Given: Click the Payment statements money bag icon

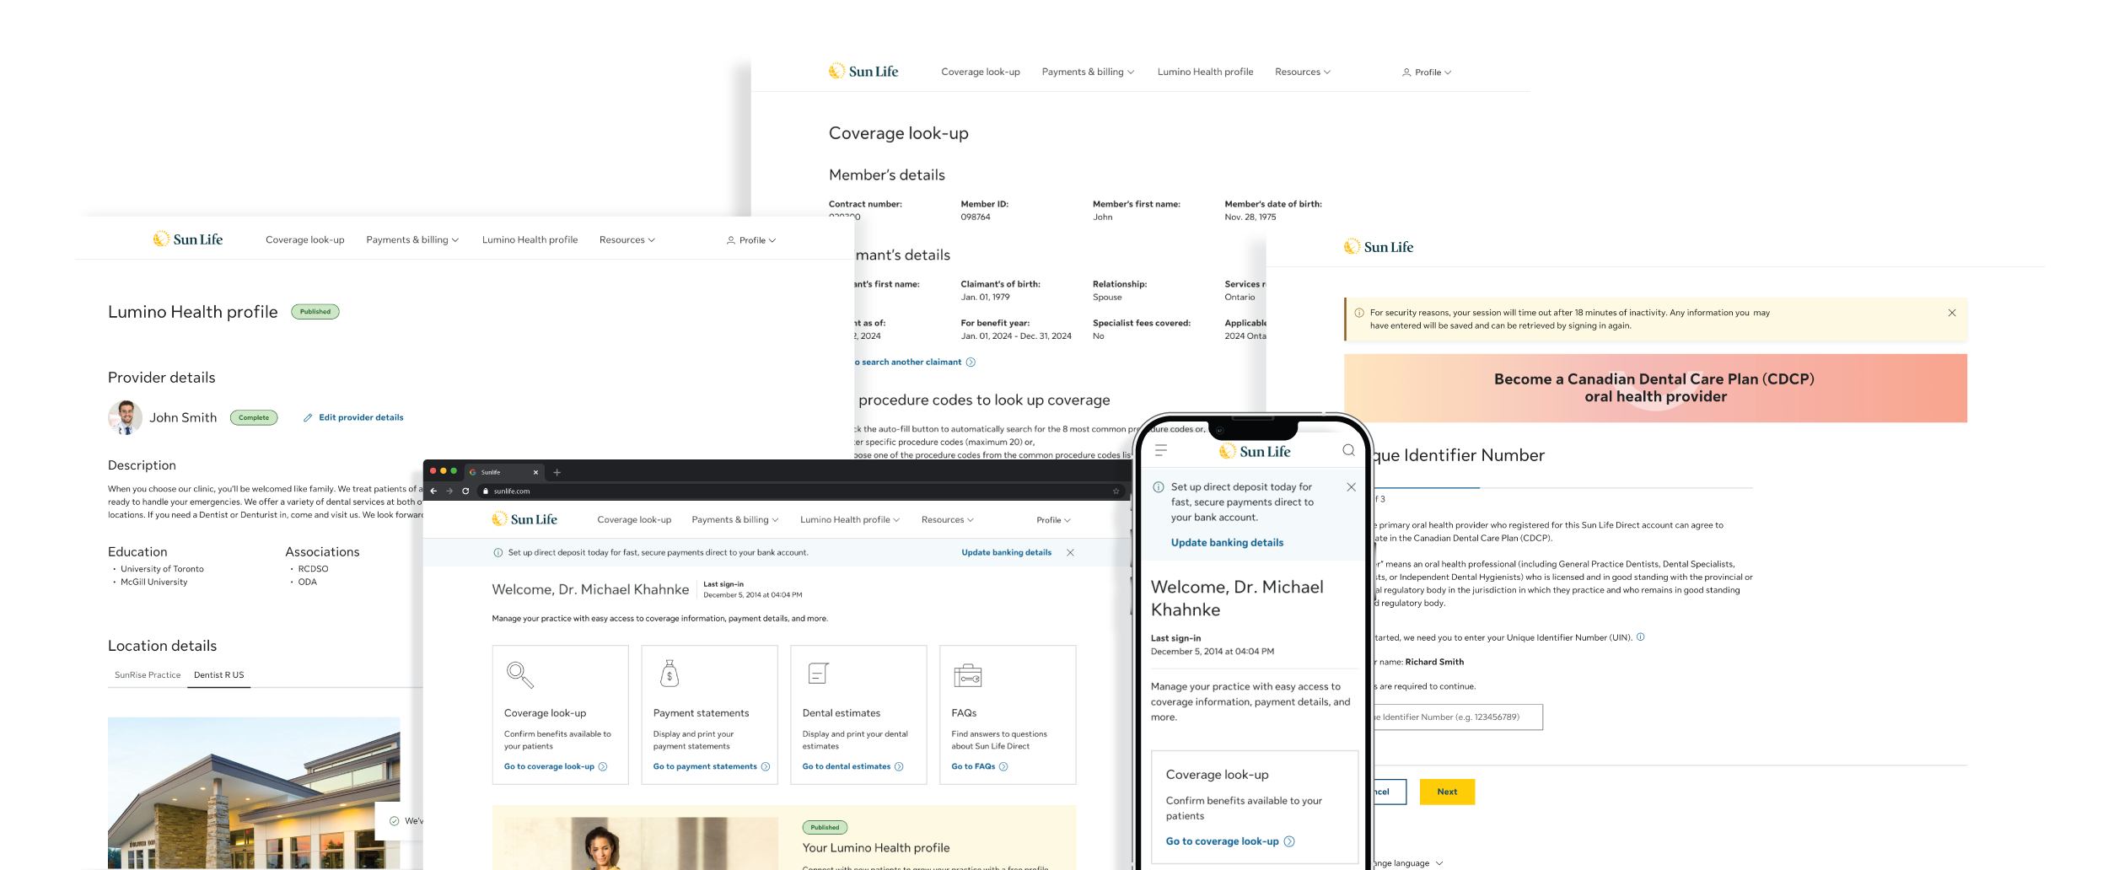Looking at the screenshot, I should click(x=669, y=674).
